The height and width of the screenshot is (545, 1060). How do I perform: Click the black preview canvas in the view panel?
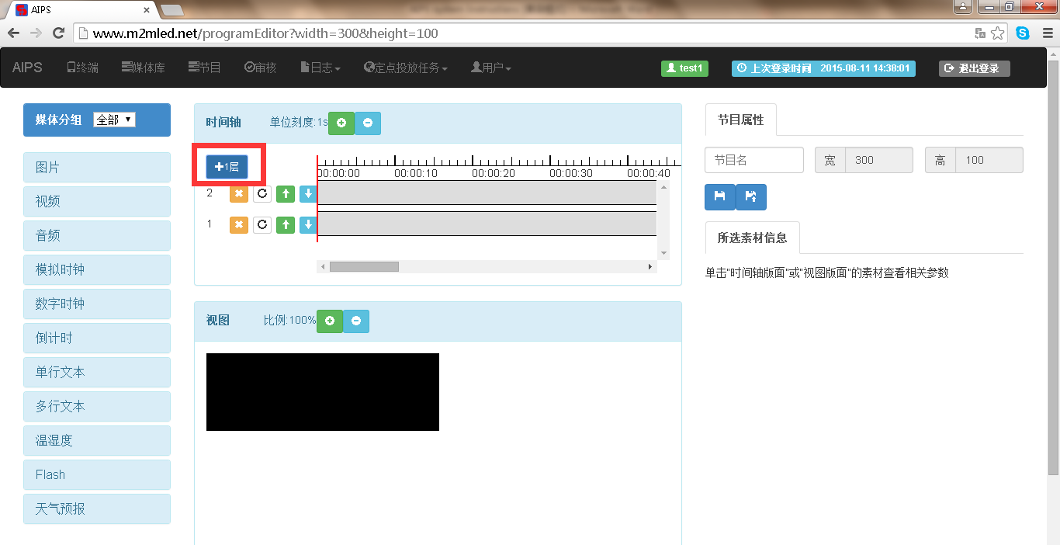(x=323, y=392)
